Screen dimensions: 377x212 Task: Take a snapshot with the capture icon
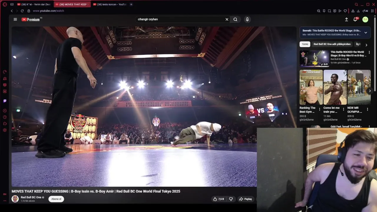[329, 11]
